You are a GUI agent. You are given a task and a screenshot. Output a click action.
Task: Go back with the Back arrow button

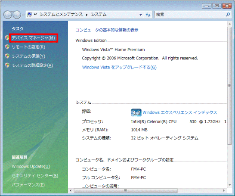pos(7,15)
